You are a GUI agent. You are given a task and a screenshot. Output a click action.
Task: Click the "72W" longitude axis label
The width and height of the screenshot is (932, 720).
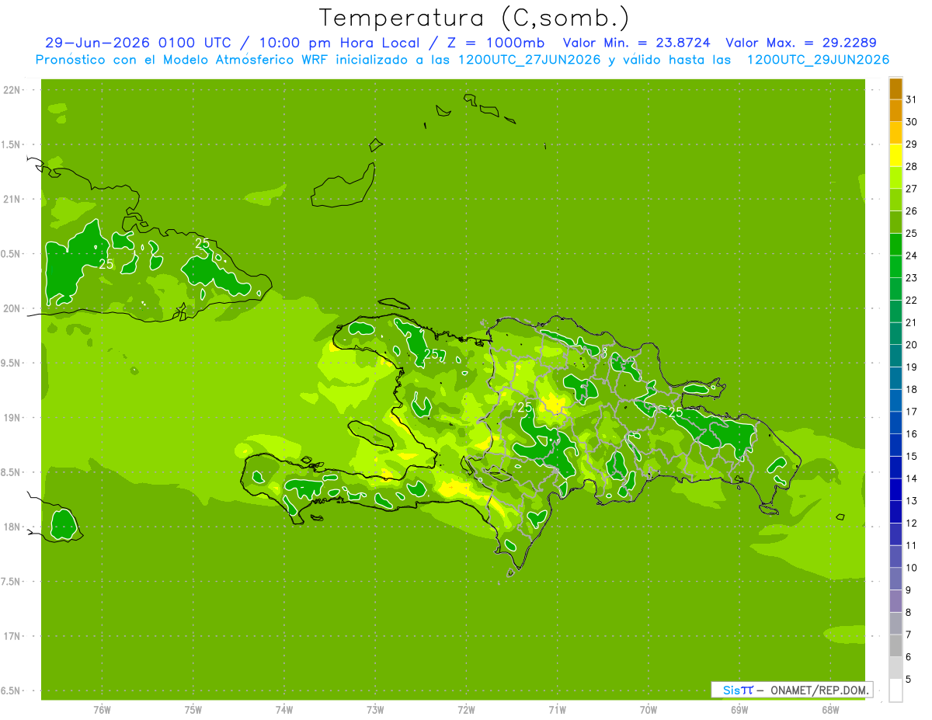pos(466,710)
